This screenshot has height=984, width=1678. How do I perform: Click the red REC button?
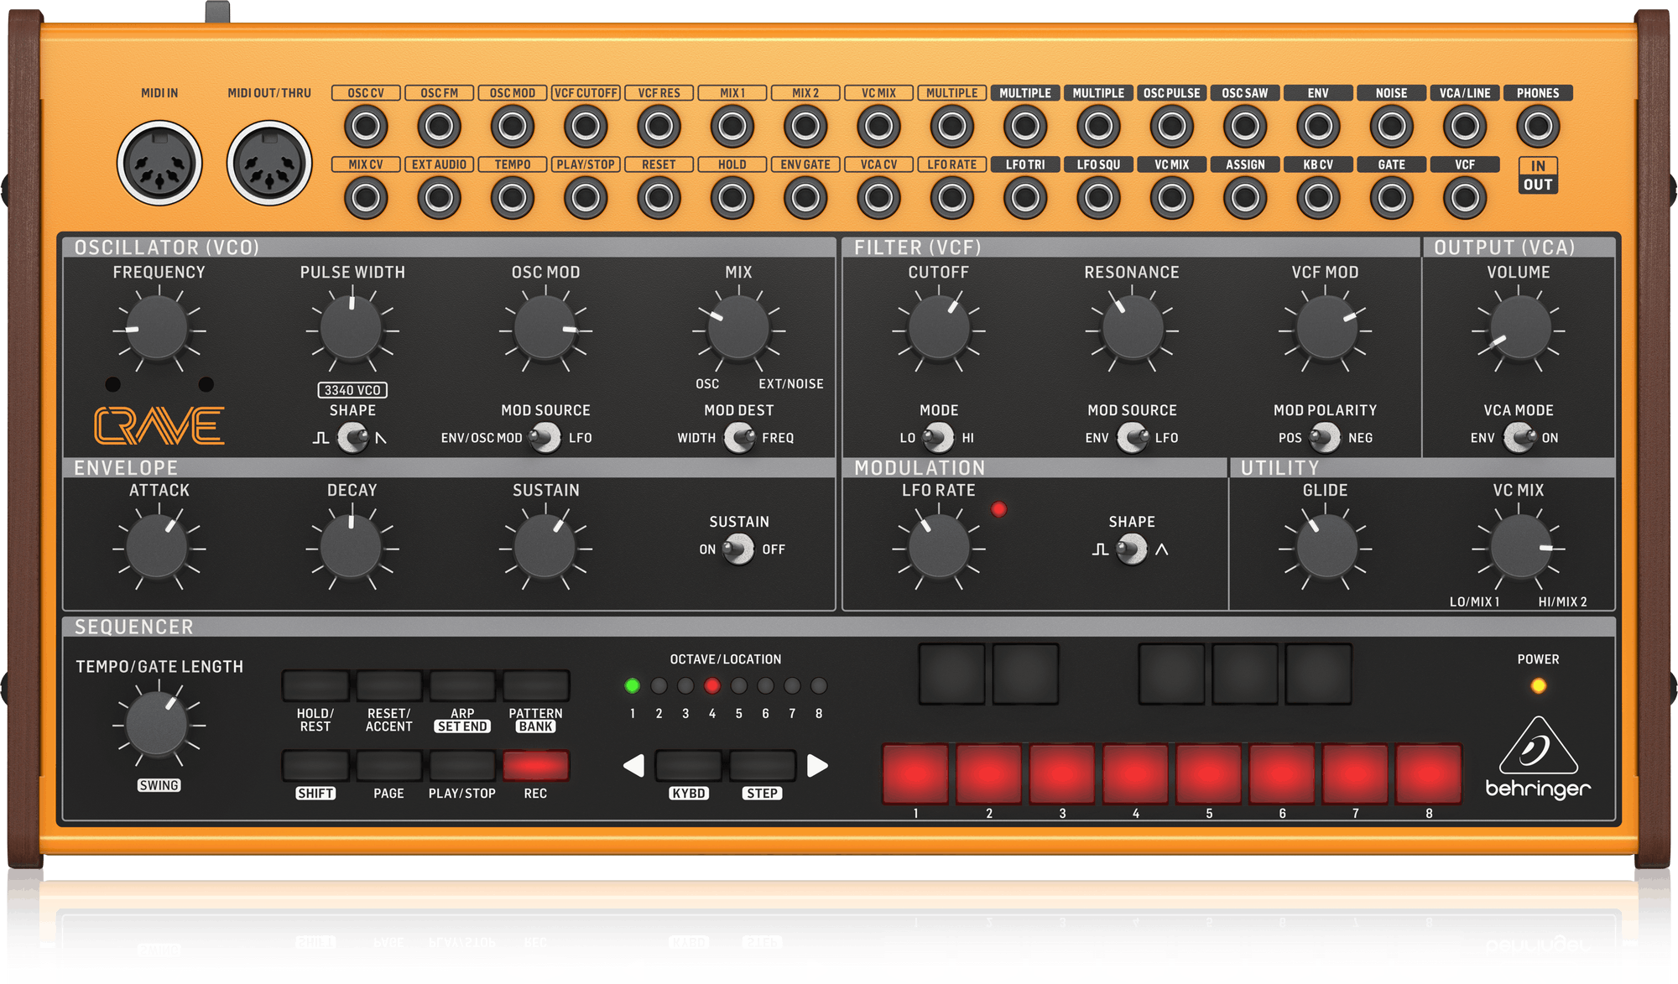tap(535, 765)
